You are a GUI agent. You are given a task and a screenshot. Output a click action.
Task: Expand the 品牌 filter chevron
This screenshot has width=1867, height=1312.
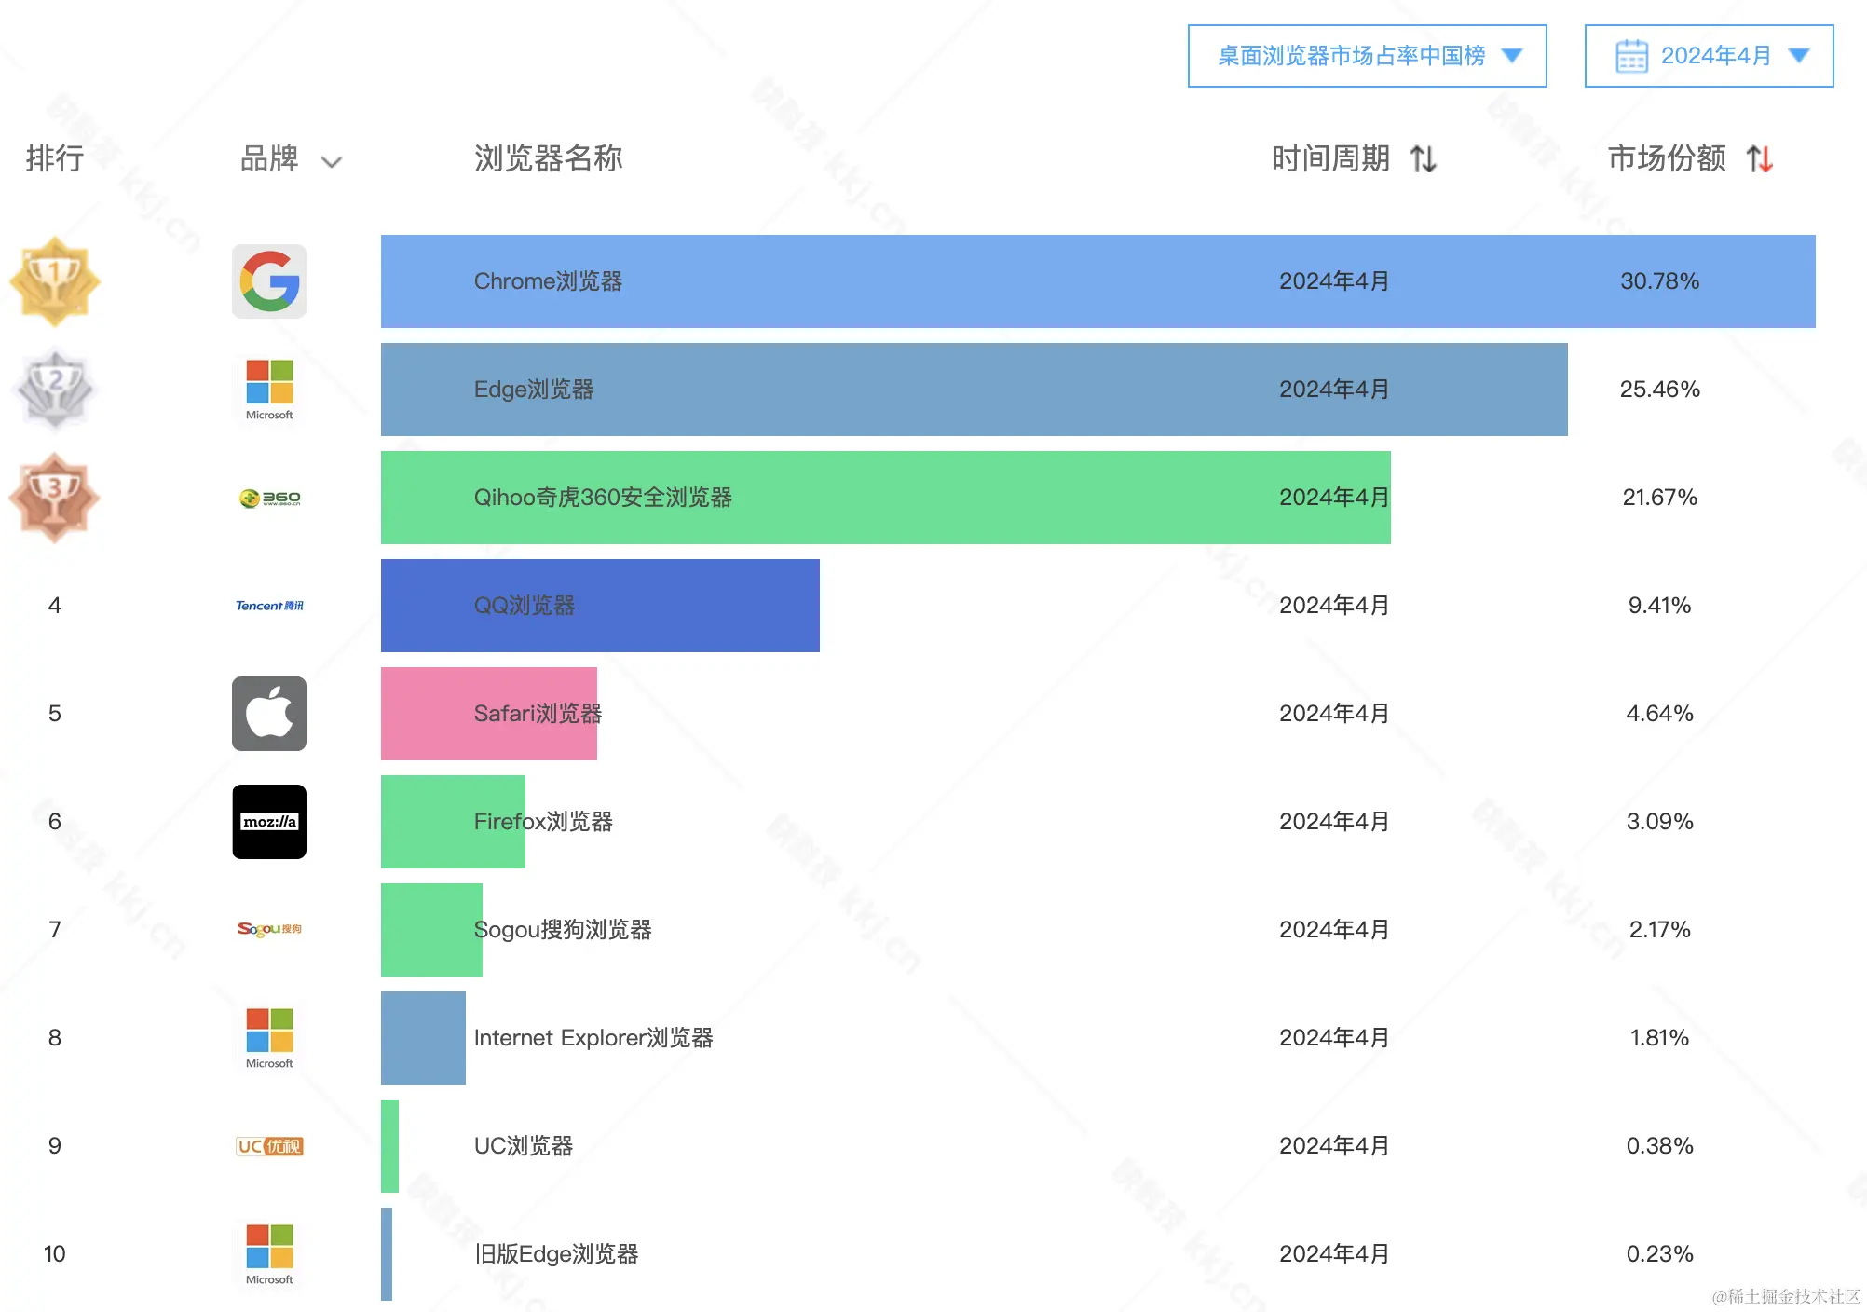pyautogui.click(x=332, y=162)
